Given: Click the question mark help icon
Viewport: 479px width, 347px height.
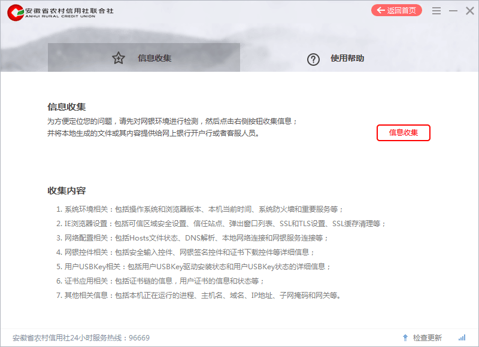Looking at the screenshot, I should coord(313,59).
